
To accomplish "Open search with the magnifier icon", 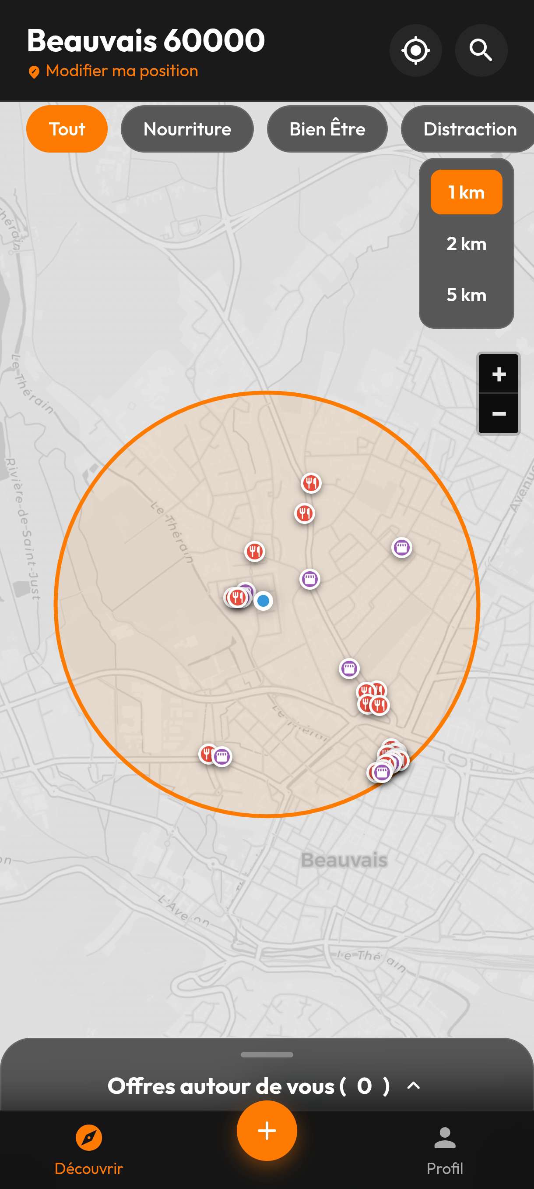I will (481, 50).
